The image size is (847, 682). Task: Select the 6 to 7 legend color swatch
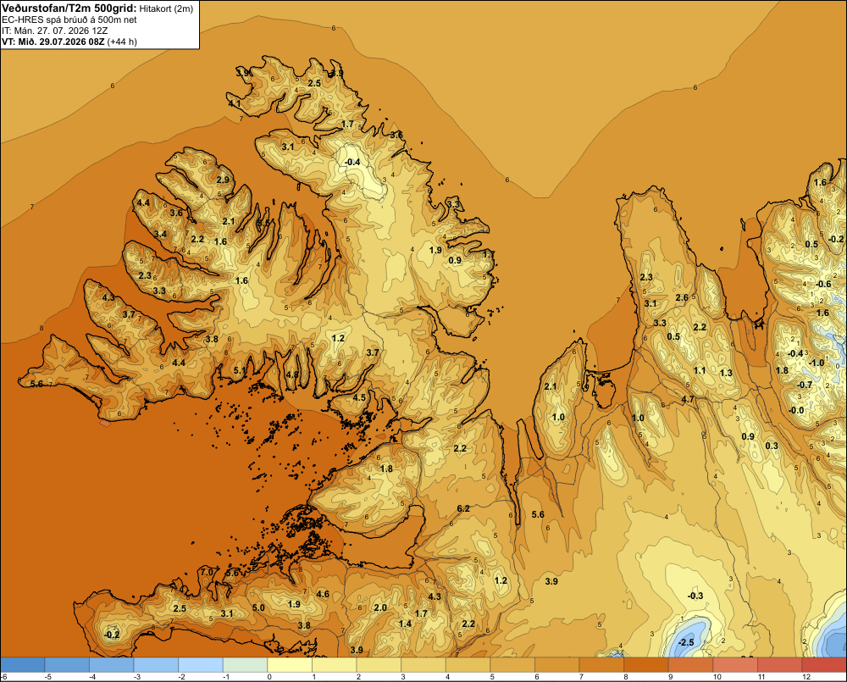point(557,665)
